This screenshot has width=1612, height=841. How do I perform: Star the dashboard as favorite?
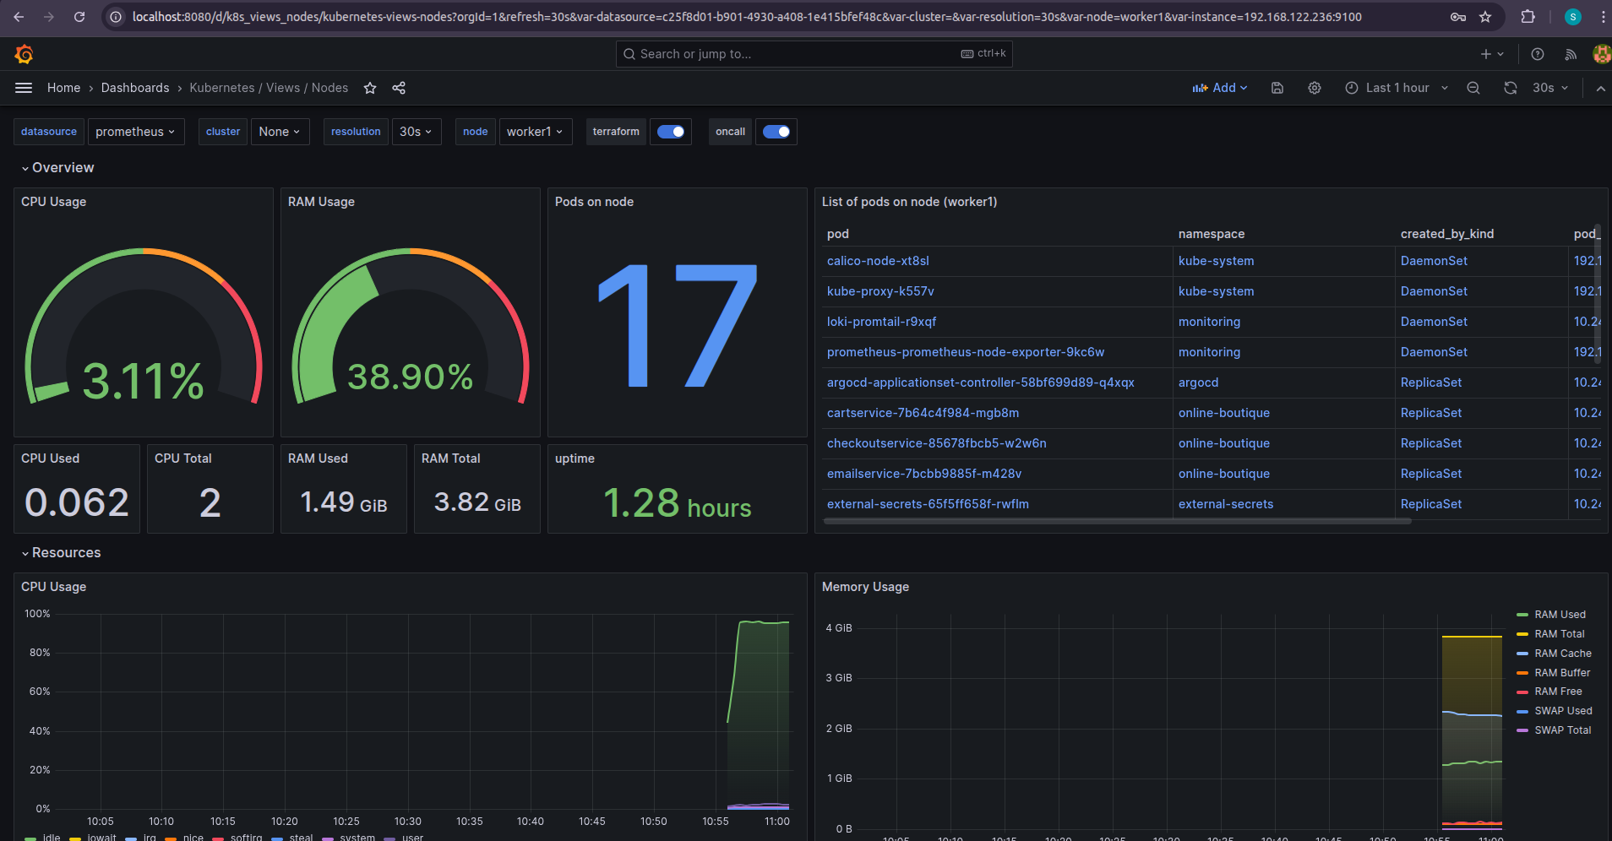[x=370, y=88]
